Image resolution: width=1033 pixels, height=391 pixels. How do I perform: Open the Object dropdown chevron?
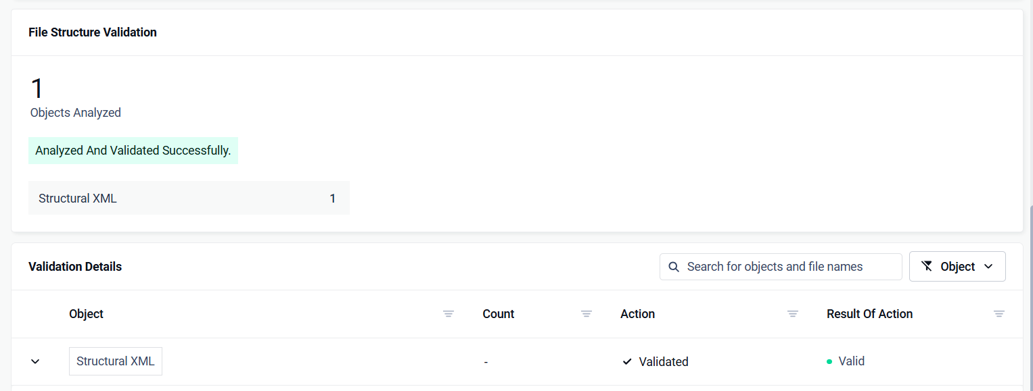(x=988, y=267)
